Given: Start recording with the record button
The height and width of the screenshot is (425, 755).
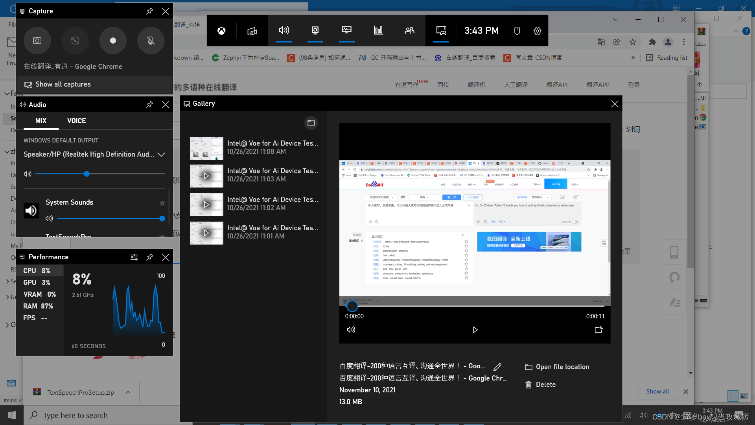Looking at the screenshot, I should [113, 41].
